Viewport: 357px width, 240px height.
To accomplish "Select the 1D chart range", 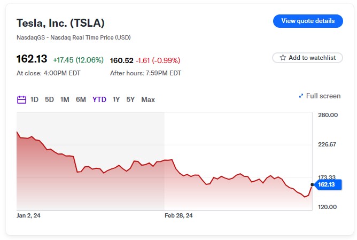I will click(34, 99).
